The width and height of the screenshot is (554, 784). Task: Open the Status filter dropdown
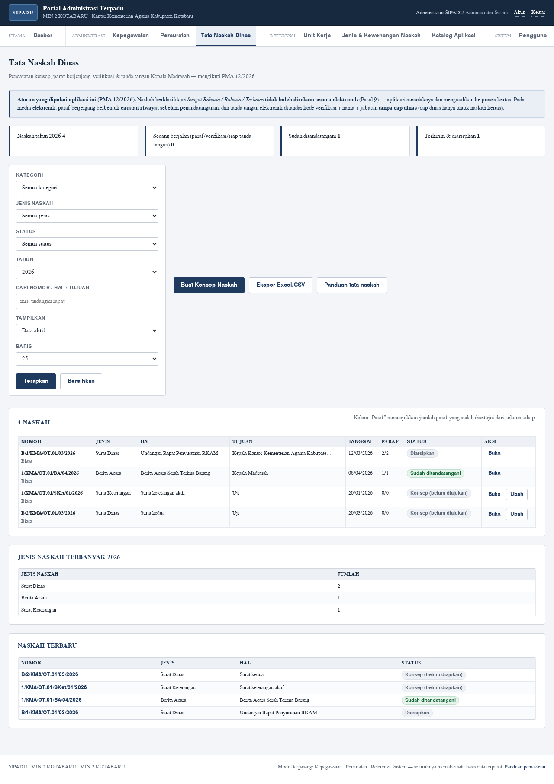[x=87, y=244]
